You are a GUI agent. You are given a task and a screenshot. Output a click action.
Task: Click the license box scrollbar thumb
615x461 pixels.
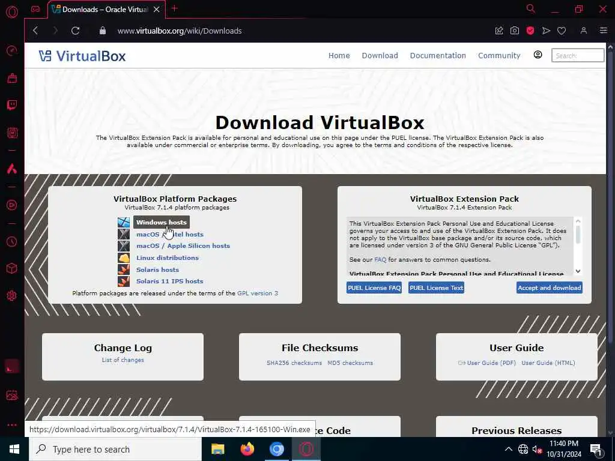(578, 235)
